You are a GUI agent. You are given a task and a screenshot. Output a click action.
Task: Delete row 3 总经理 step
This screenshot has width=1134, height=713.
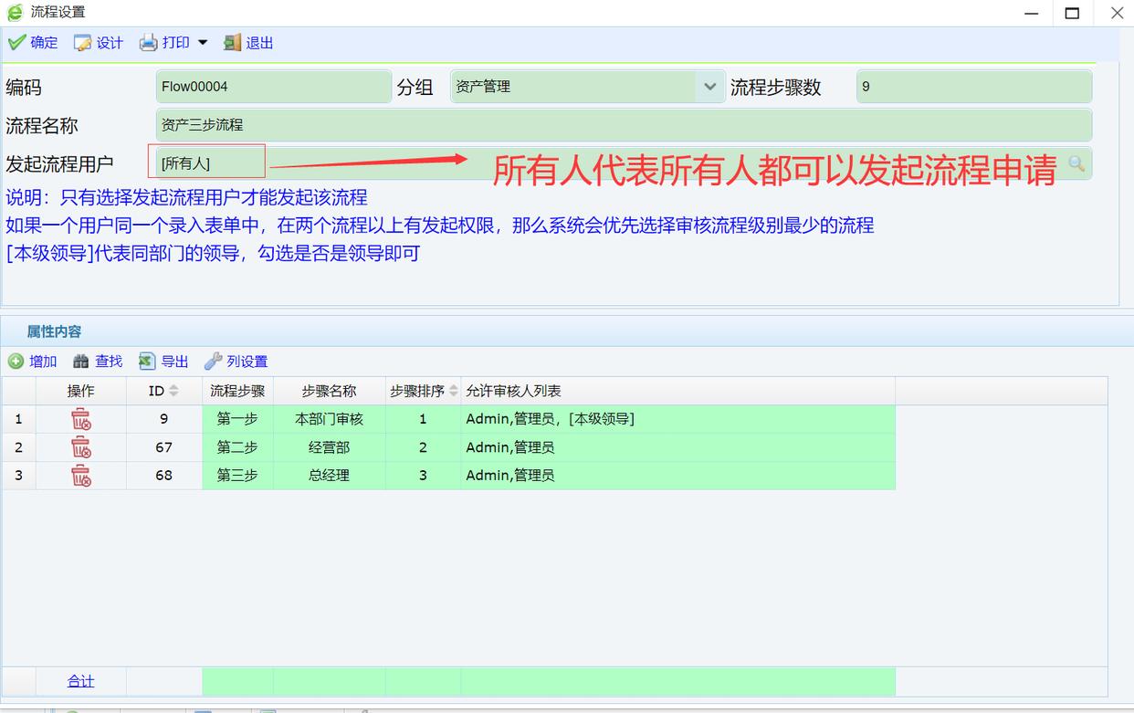point(81,475)
